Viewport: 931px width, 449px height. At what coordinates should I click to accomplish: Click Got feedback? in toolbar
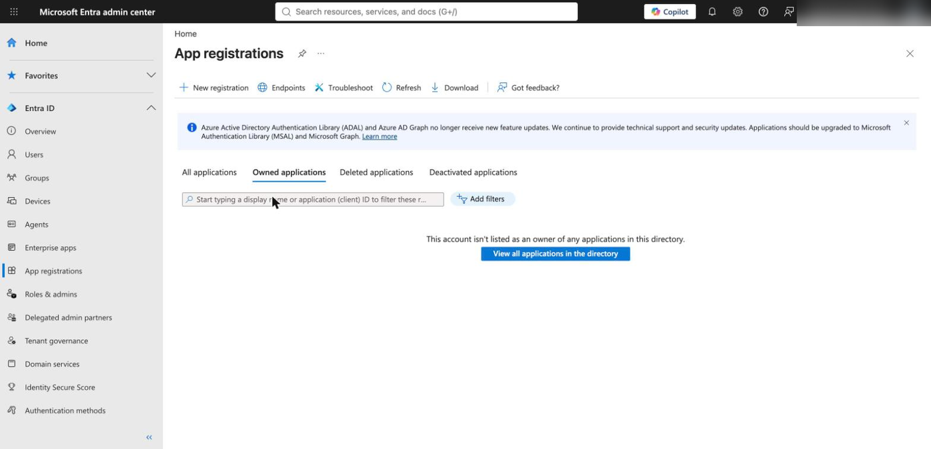click(529, 88)
